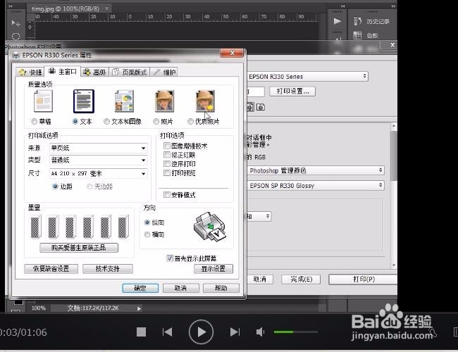458x352 pixels.
Task: Click the status bar arrow next to document size
Action: 139,308
